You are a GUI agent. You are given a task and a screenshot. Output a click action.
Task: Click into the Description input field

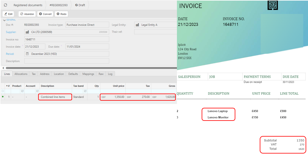click(66, 61)
